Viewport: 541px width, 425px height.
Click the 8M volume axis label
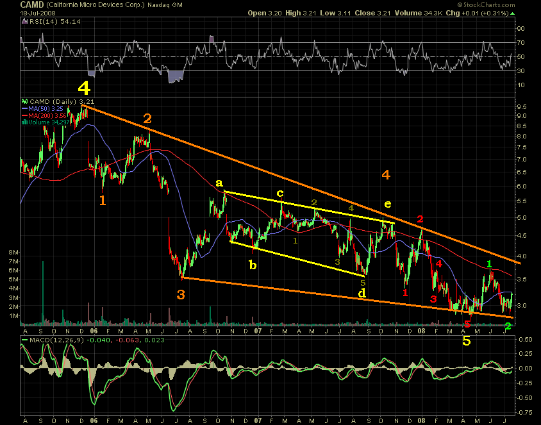pyautogui.click(x=13, y=253)
